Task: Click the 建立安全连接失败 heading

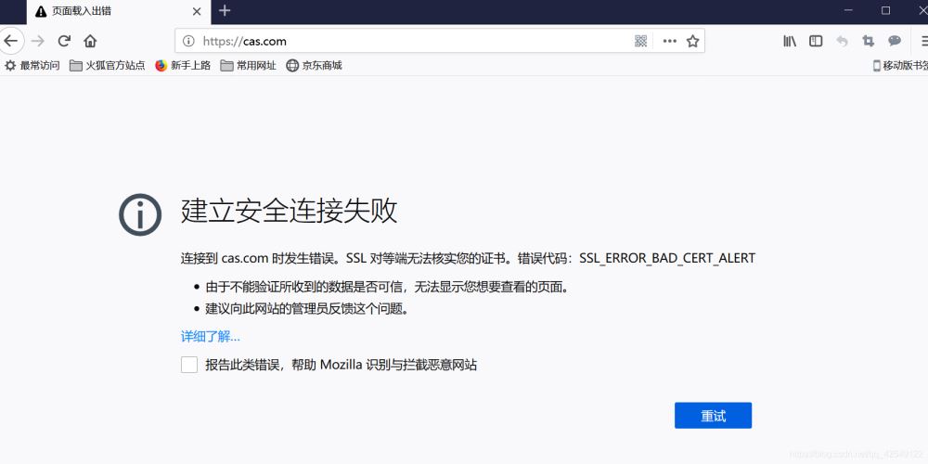Action: (289, 212)
